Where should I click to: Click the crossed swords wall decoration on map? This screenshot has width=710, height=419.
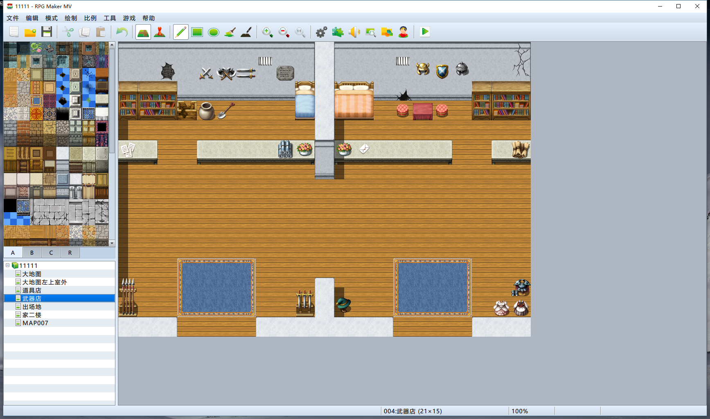click(x=206, y=74)
